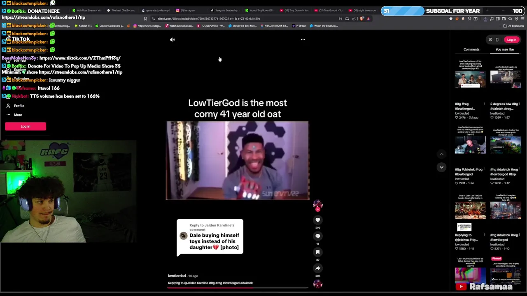Open options dots for '#ltg #rog #lowtiergod' card

point(484,104)
